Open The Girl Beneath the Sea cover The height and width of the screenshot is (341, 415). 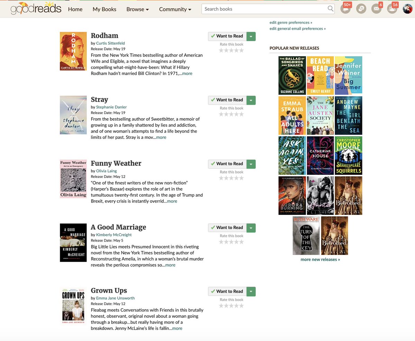pyautogui.click(x=349, y=115)
